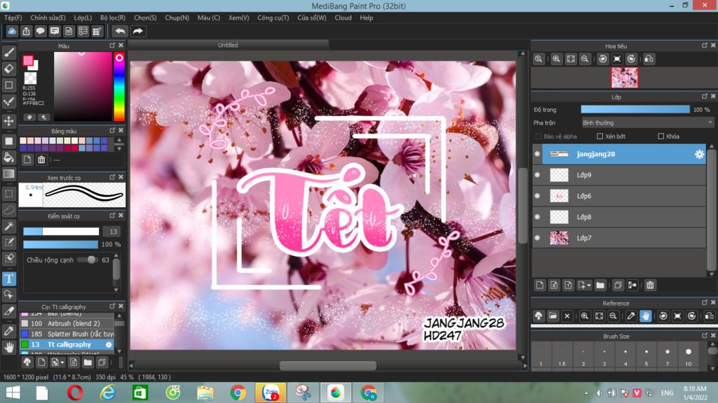Open the Bộ lọc(R) menu
The width and height of the screenshot is (718, 403).
(113, 17)
